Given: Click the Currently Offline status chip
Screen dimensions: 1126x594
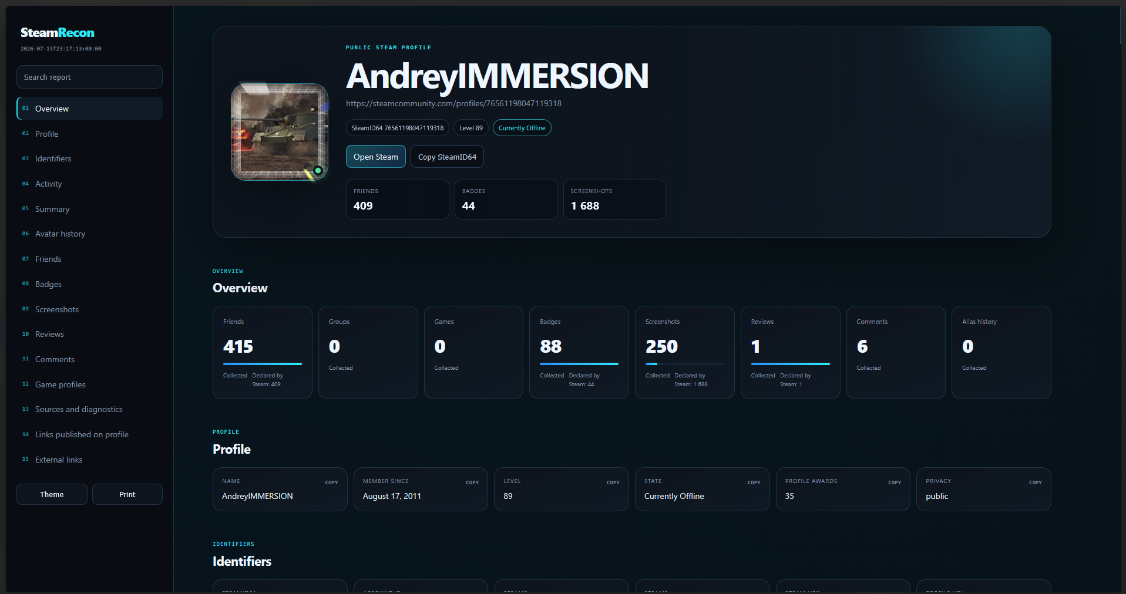Looking at the screenshot, I should 522,128.
